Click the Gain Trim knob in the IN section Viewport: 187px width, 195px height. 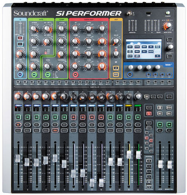pos(20,54)
